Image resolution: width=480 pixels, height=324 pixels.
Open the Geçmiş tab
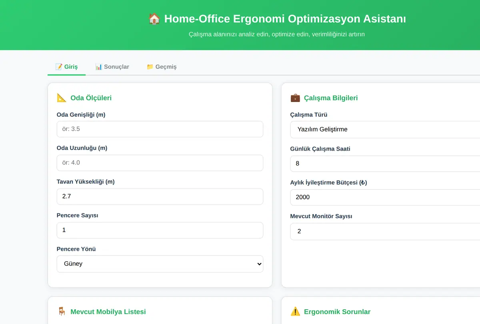pyautogui.click(x=161, y=67)
